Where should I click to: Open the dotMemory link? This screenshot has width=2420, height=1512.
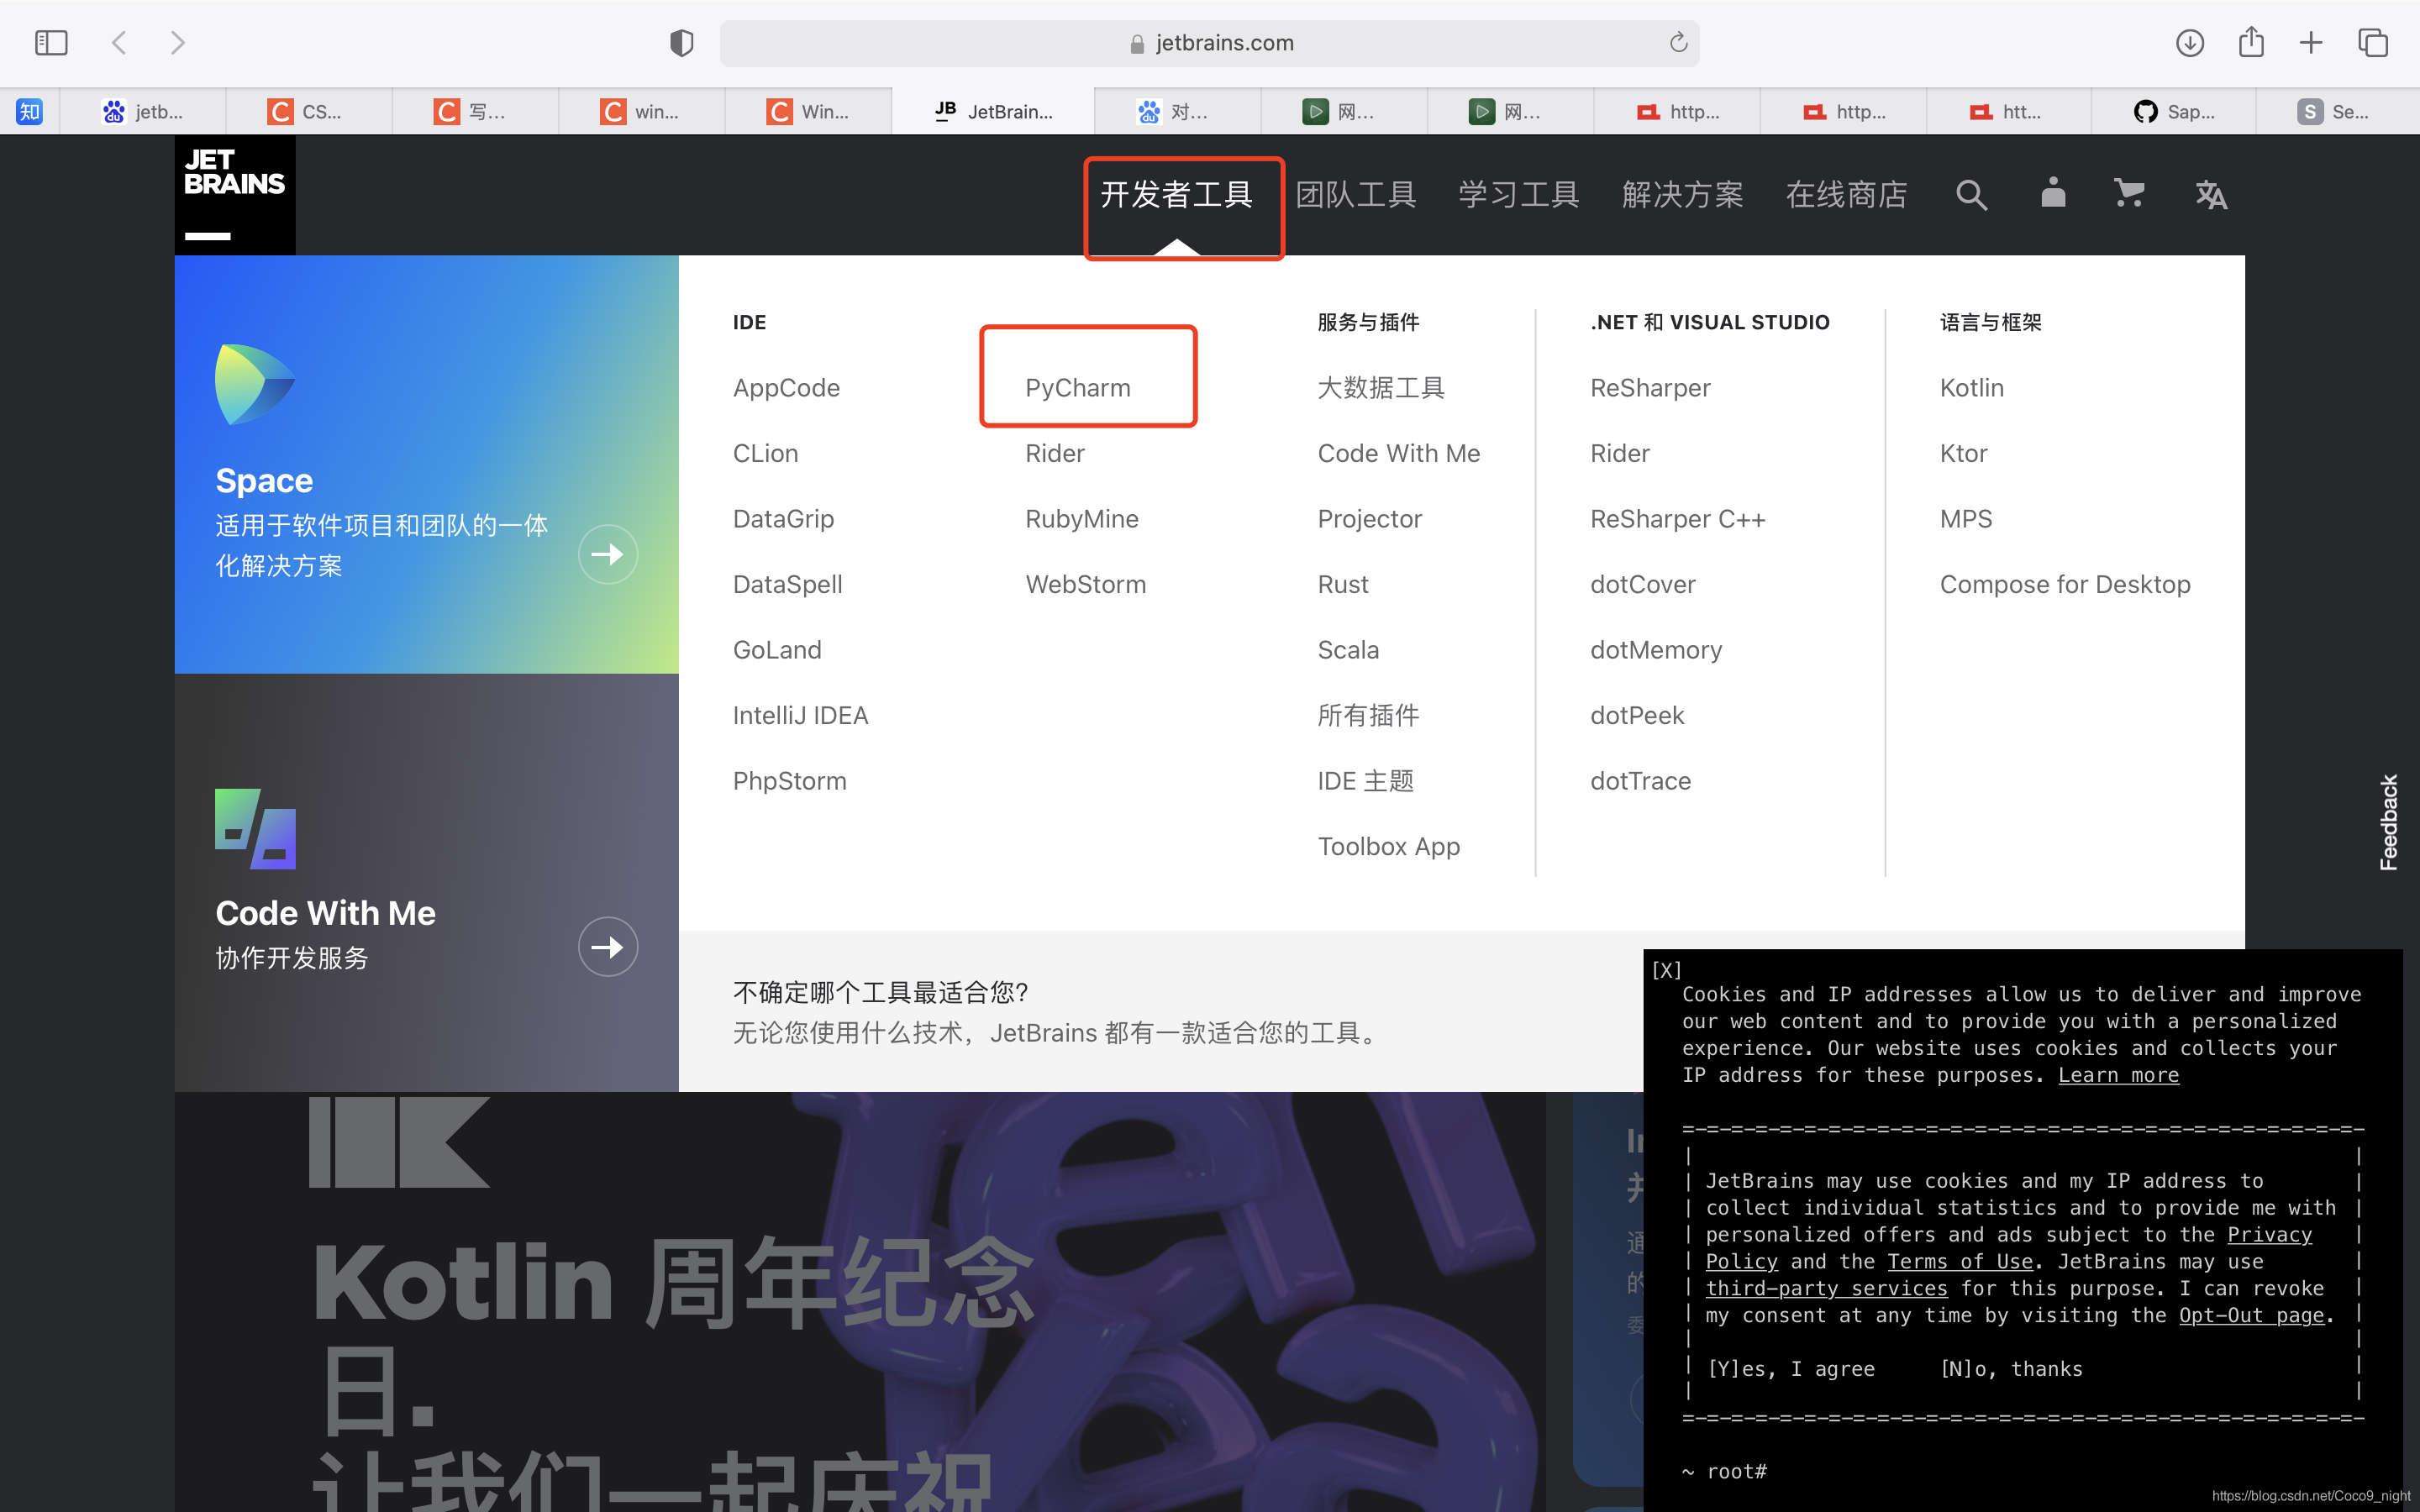point(1656,650)
